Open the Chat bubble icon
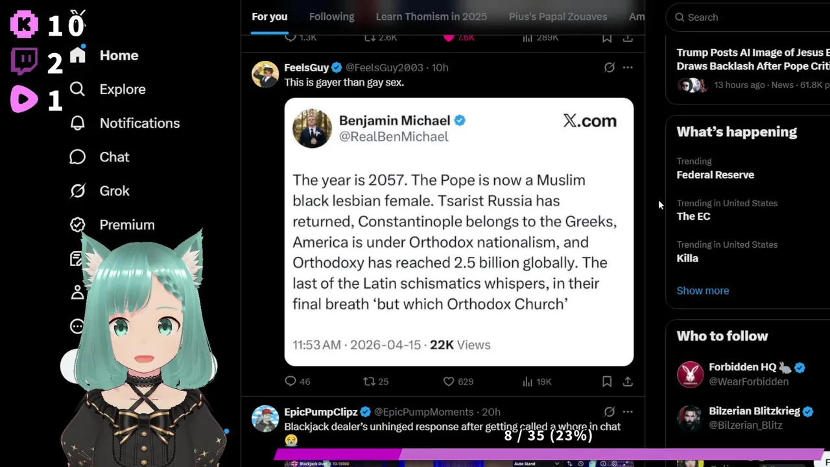 coord(77,157)
